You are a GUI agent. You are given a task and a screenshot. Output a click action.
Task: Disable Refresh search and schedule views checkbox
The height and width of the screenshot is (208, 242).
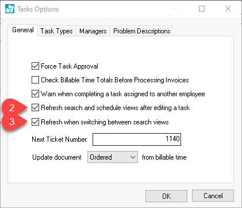pos(35,108)
